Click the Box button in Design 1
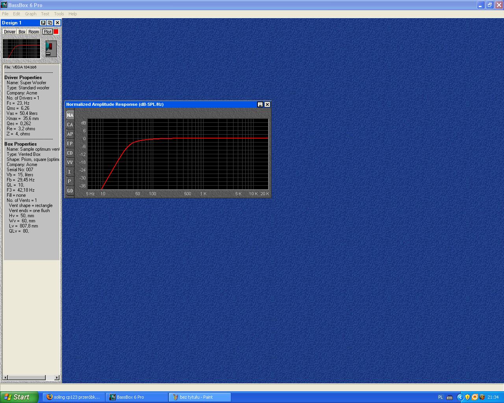Image resolution: width=504 pixels, height=403 pixels. [x=22, y=32]
